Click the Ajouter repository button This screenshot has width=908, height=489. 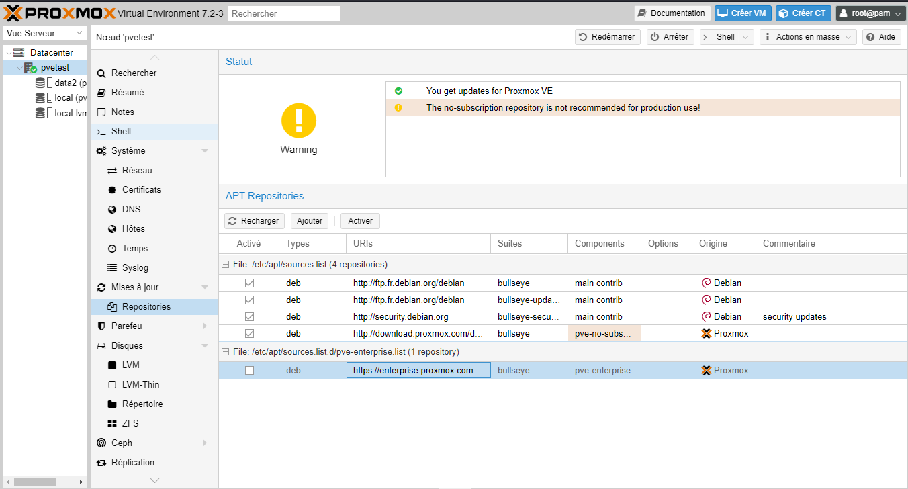click(310, 221)
